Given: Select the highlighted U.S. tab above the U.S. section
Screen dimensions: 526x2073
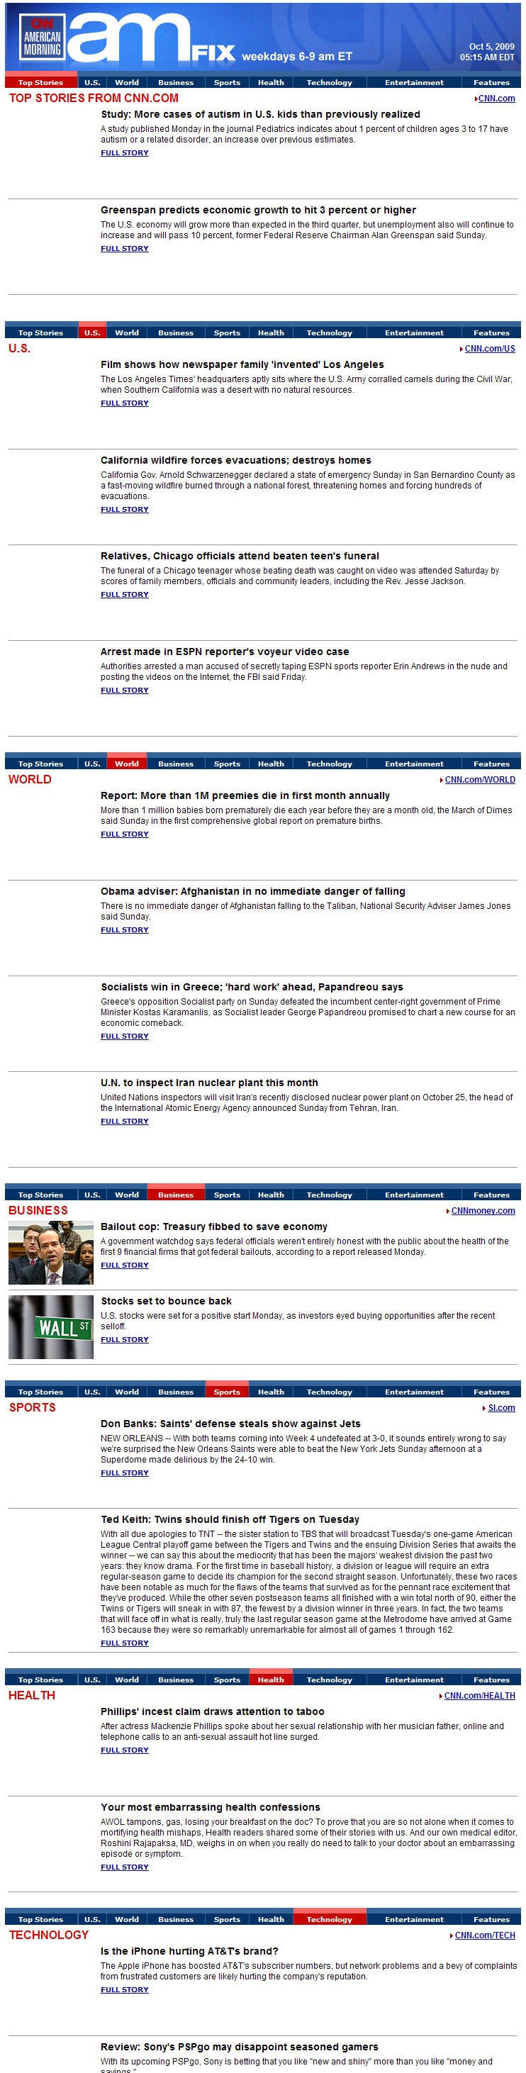Looking at the screenshot, I should click(92, 333).
